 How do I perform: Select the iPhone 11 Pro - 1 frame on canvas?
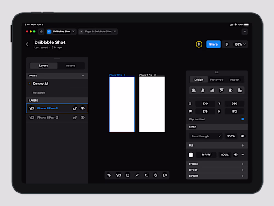pyautogui.click(x=122, y=104)
